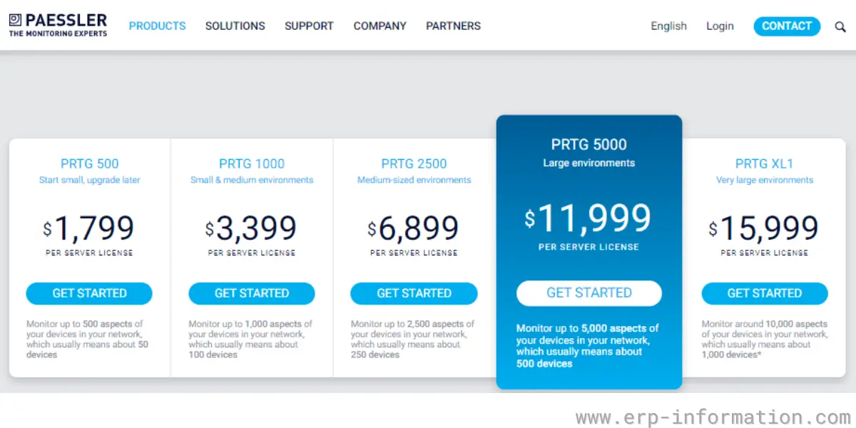Get started with PRTG XL1
The image size is (856, 428).
tap(765, 293)
